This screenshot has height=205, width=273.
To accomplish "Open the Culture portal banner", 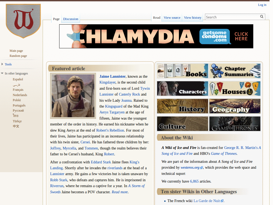I will click(x=182, y=124).
